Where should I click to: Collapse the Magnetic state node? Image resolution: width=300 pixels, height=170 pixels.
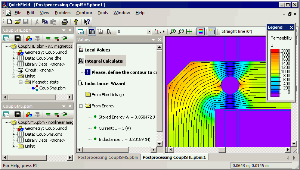click(21, 82)
